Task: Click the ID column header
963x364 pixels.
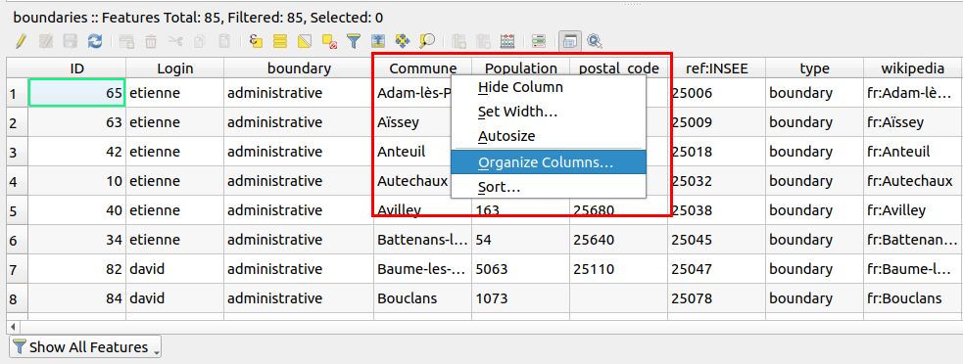Action: 76,68
